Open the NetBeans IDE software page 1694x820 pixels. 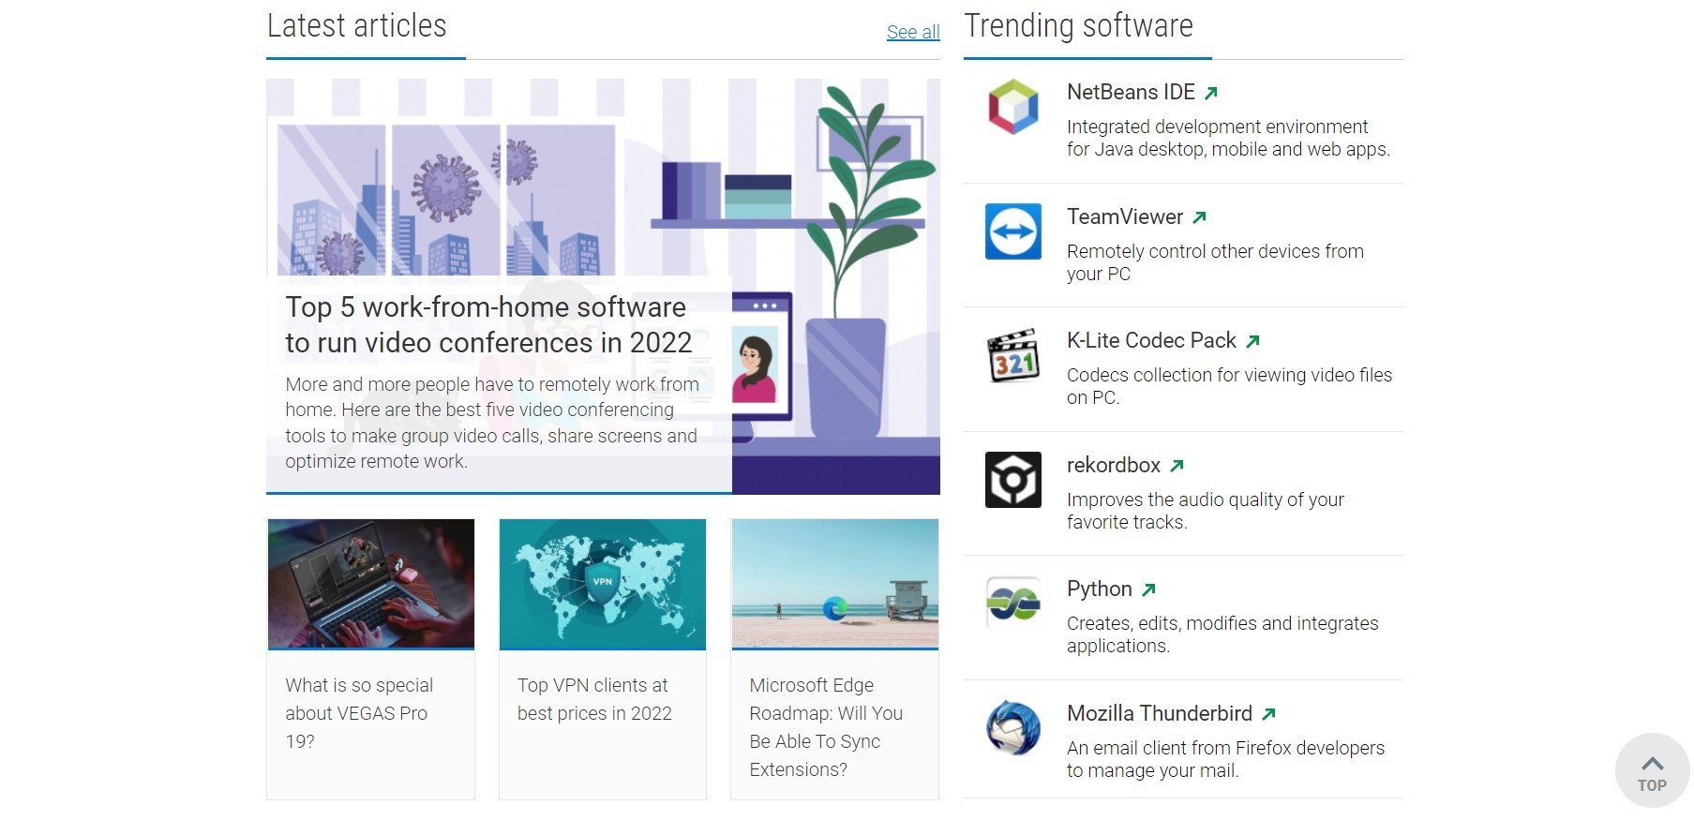click(x=1131, y=92)
